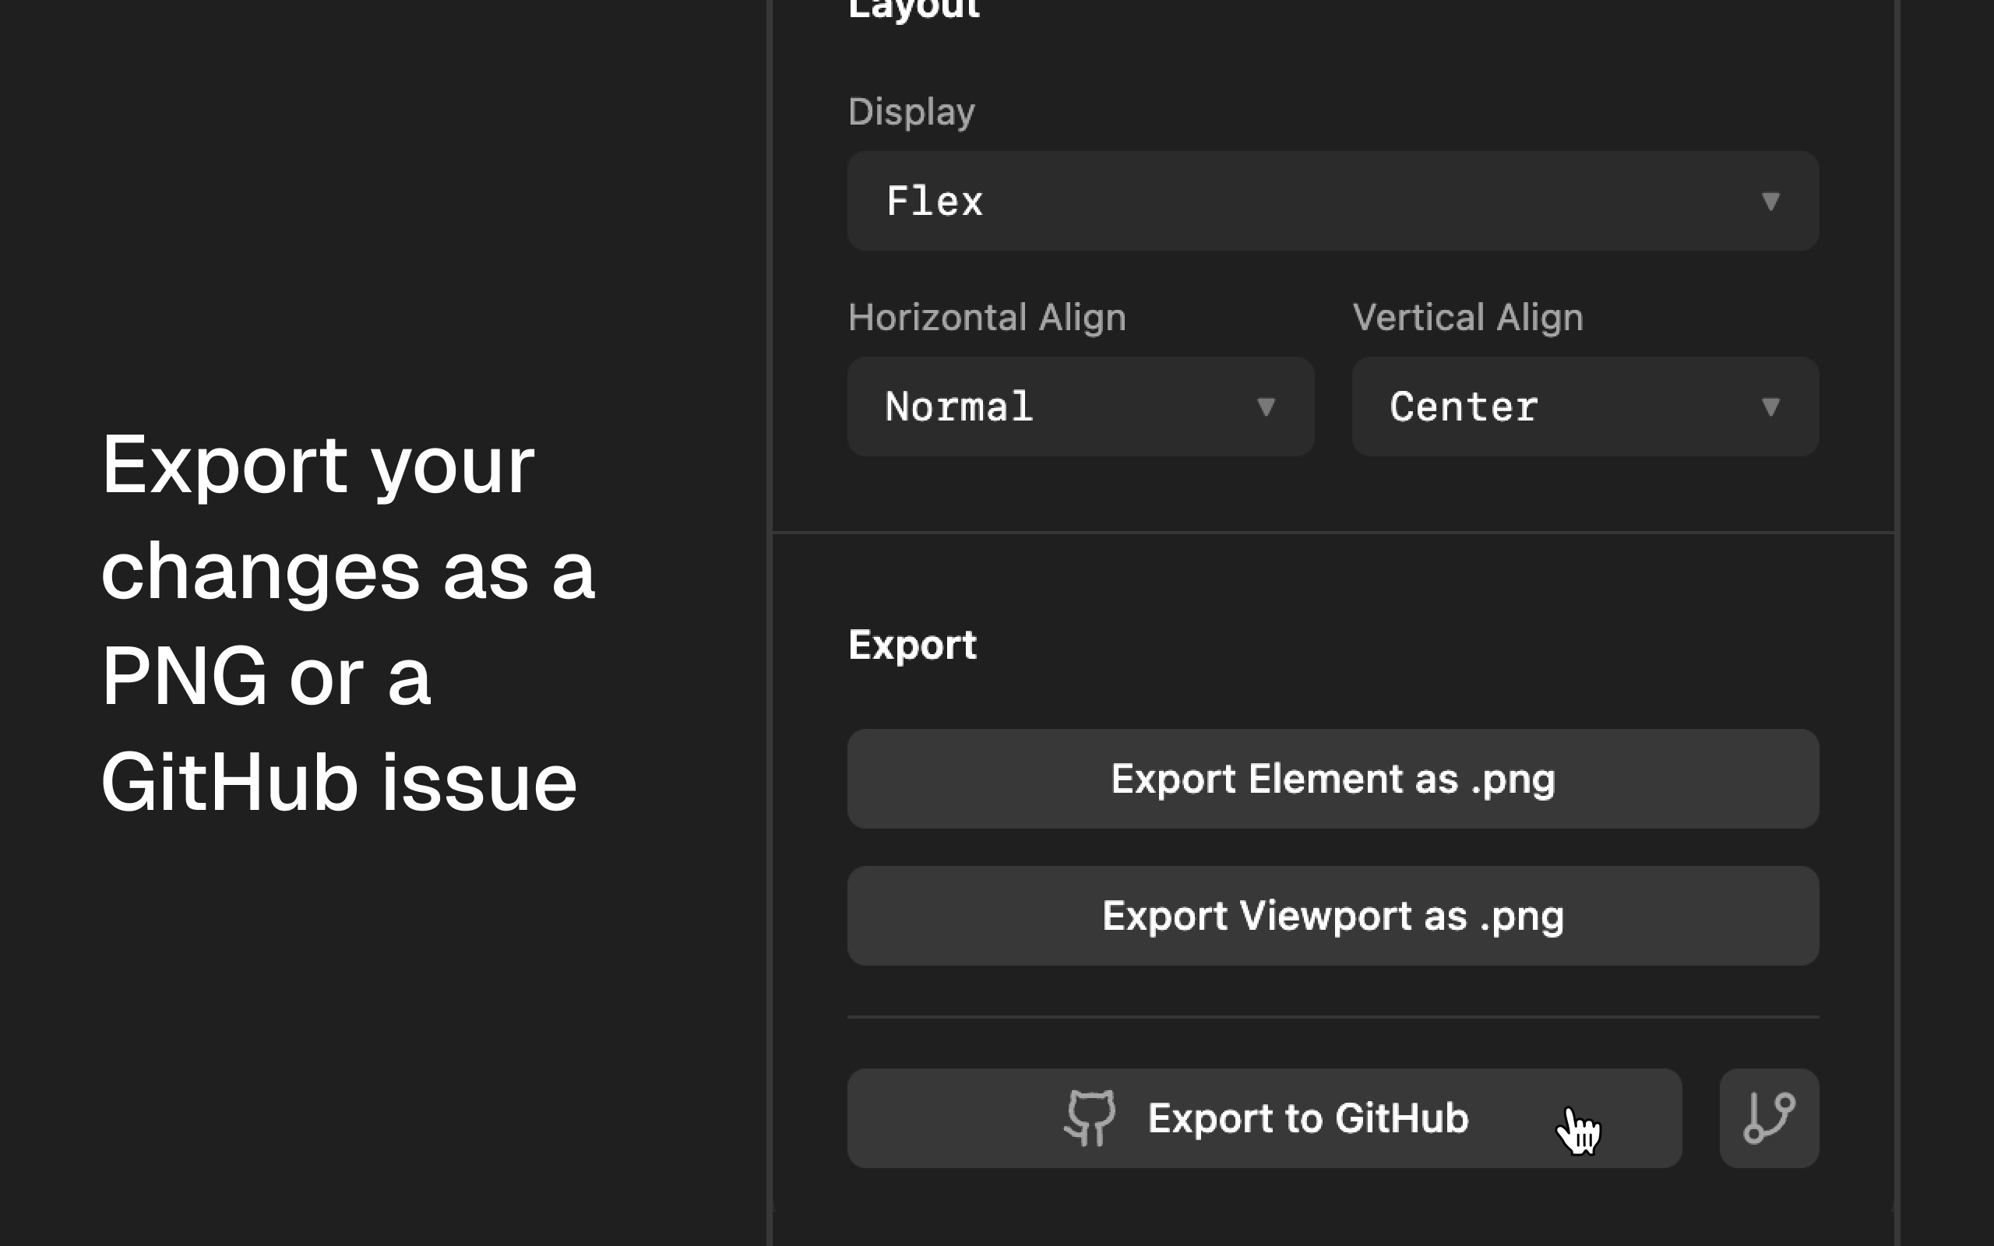Click the Horizontal Align label
1994x1246 pixels.
coord(987,318)
